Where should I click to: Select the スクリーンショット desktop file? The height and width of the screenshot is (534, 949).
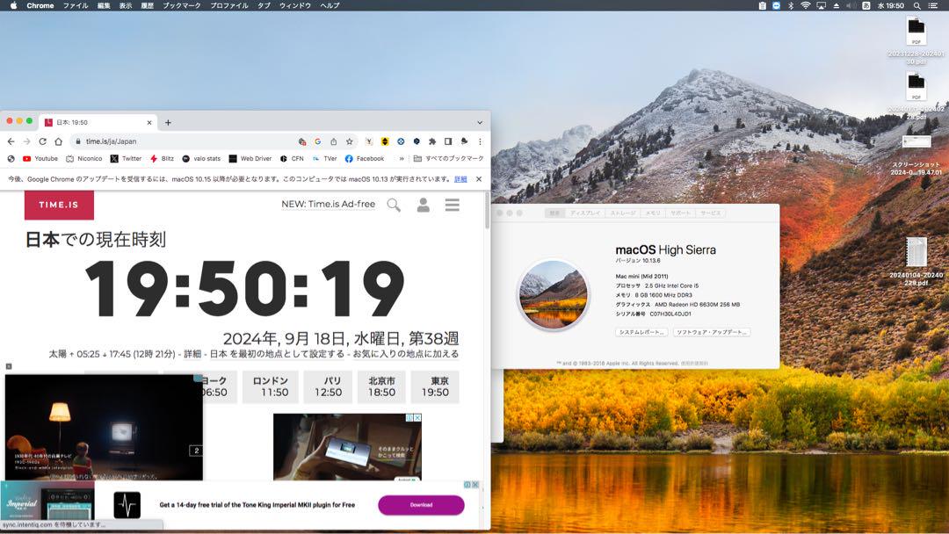916,155
